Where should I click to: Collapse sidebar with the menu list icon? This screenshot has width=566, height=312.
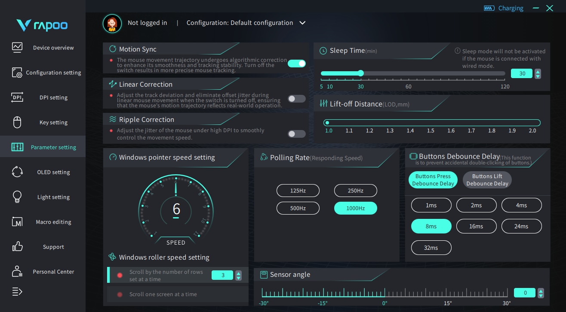tap(17, 292)
